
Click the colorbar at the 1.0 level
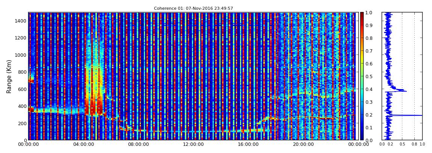point(362,13)
